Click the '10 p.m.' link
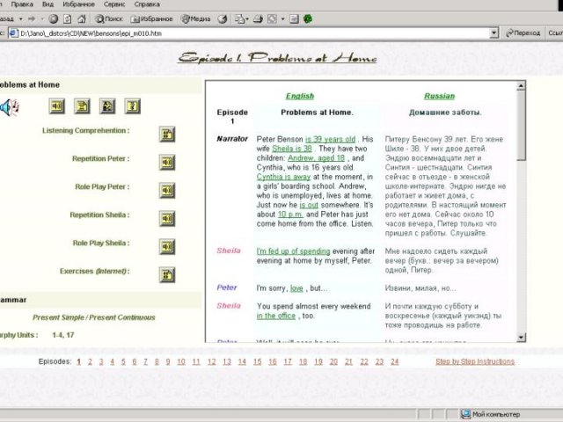563x422 pixels. point(290,215)
